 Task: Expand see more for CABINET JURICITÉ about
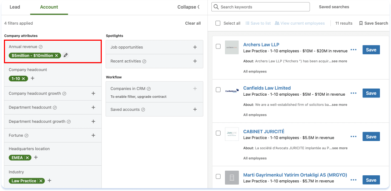pos(340,148)
